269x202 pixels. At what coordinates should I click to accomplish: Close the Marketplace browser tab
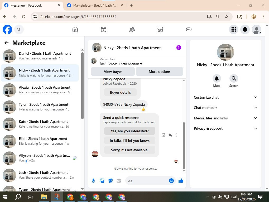coord(122,5)
